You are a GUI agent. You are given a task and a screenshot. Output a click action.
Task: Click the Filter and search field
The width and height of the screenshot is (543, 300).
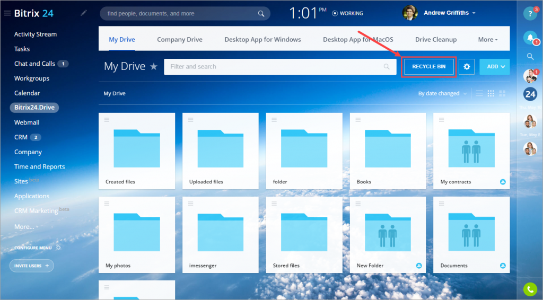click(x=280, y=66)
